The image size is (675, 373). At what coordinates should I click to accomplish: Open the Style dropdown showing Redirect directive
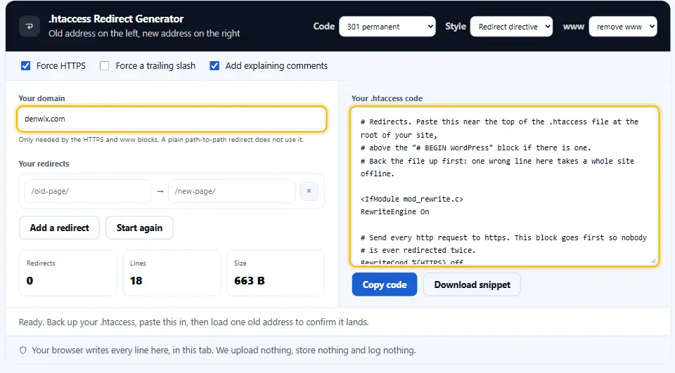[x=511, y=27]
